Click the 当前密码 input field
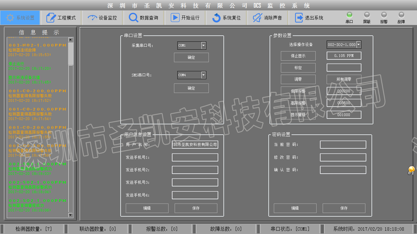Viewport: 417px width, 234px height. click(343, 145)
